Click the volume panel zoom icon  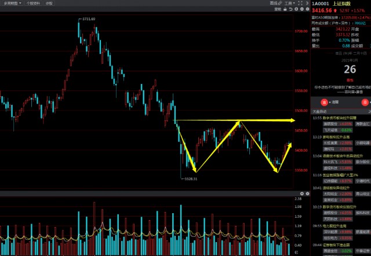point(301,193)
